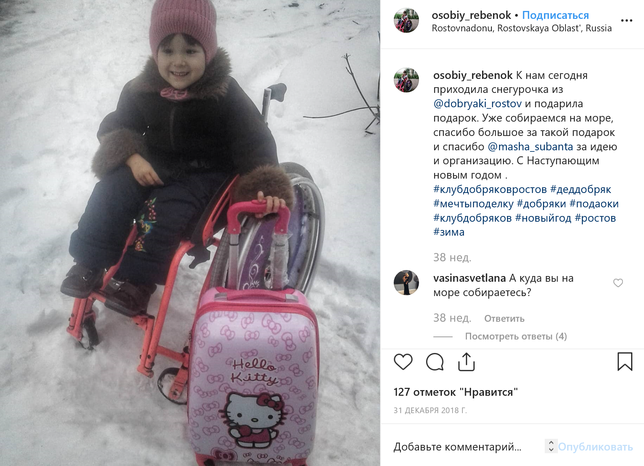The width and height of the screenshot is (644, 466).
Task: Open comments via the speech bubble icon
Action: (435, 362)
